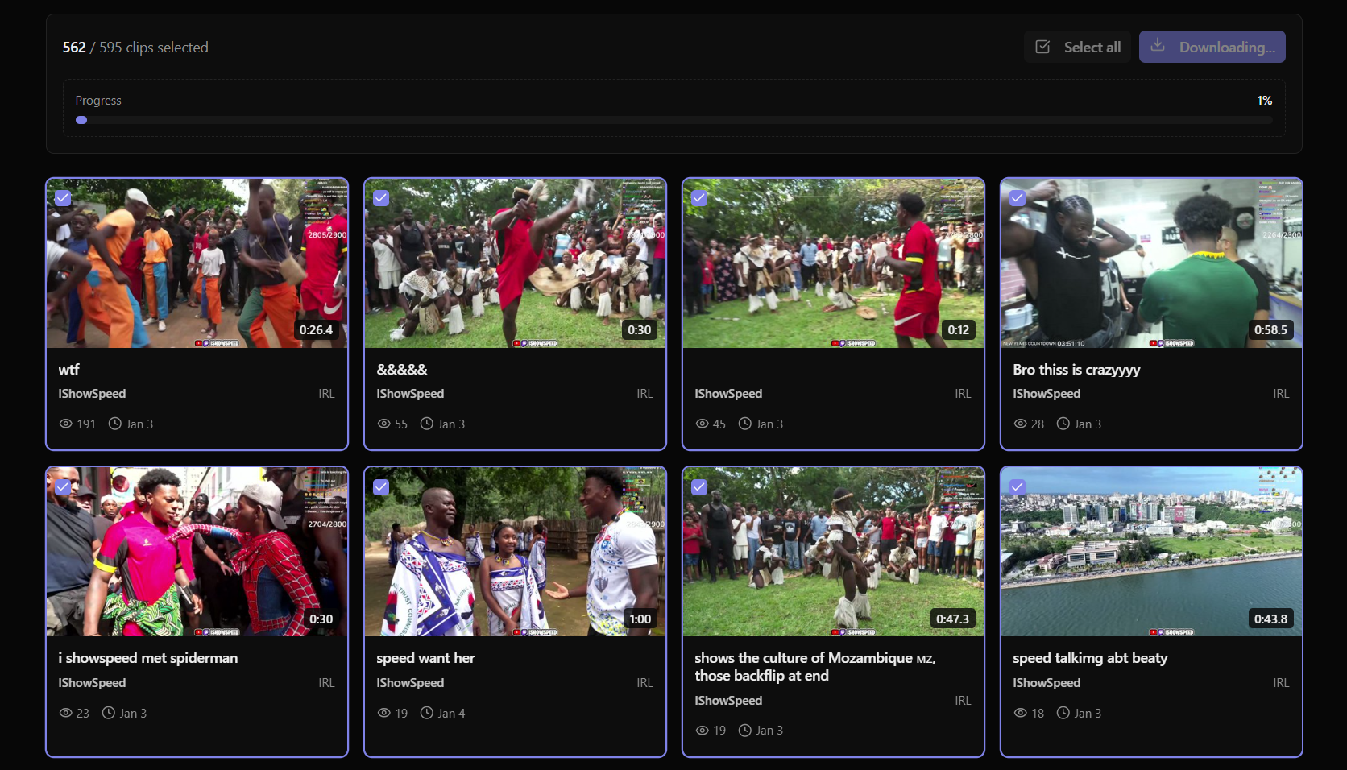
Task: Click the IRL category label on Bro thiss is crazyyyy
Action: 1281,393
